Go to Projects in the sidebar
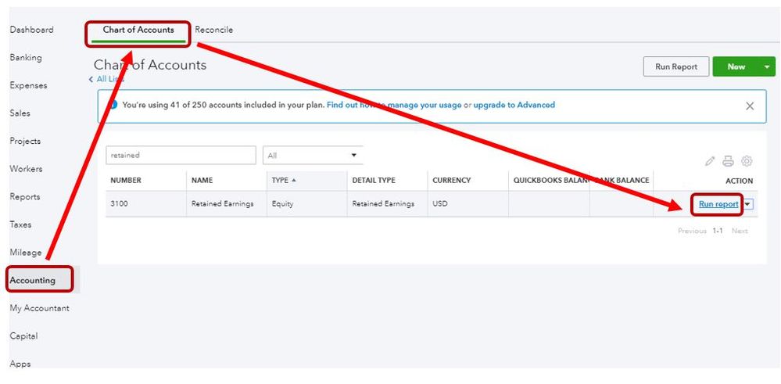 click(25, 142)
